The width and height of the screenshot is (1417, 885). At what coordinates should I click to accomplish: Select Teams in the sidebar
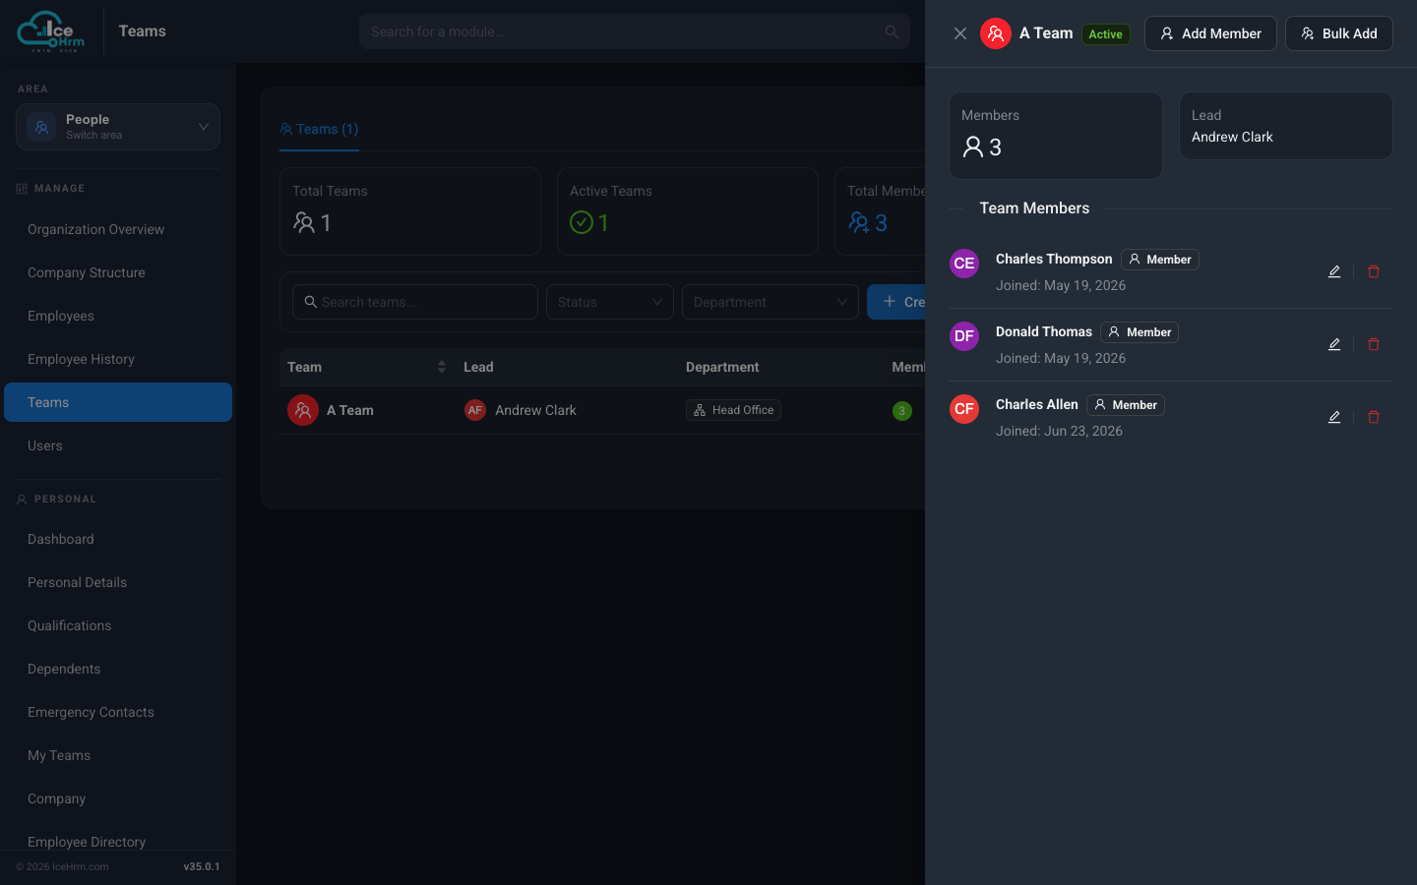click(118, 402)
